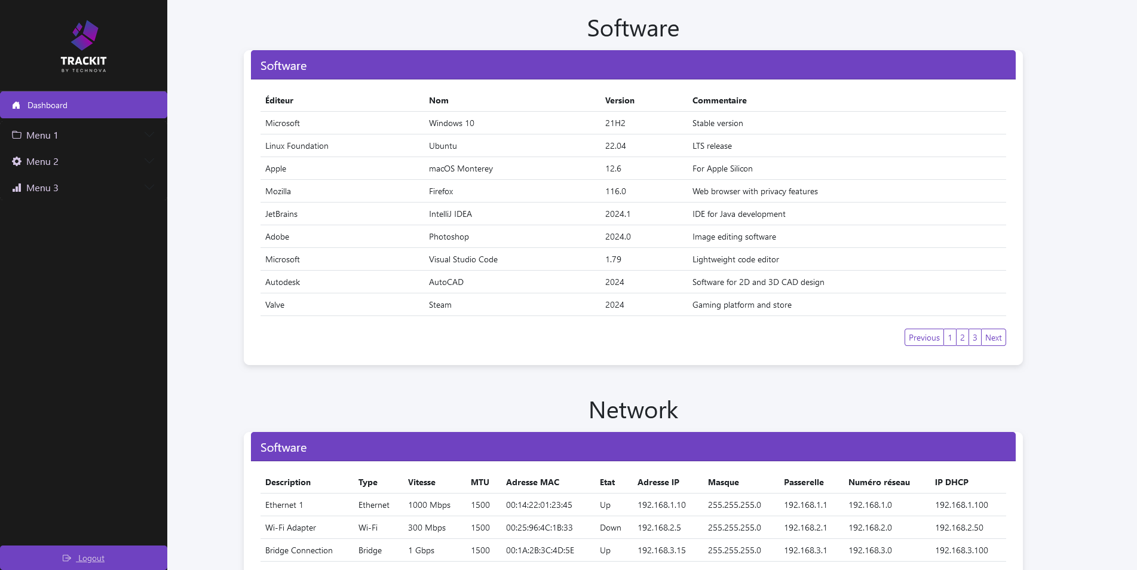1137x570 pixels.
Task: Click the logout arrow icon
Action: 67,558
